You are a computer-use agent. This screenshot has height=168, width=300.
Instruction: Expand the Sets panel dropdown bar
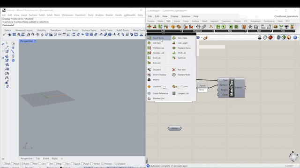(231, 31)
